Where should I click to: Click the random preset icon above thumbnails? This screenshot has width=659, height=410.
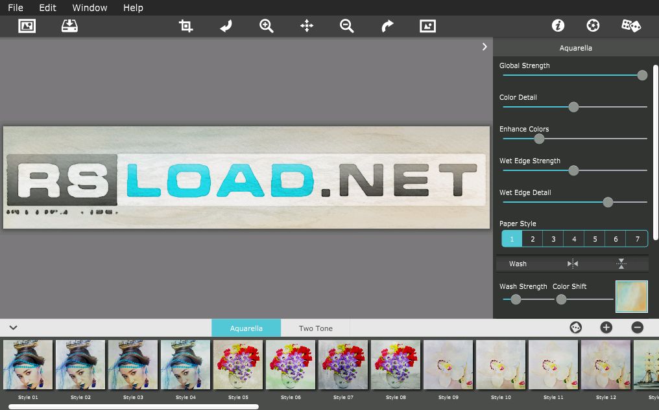tap(575, 327)
